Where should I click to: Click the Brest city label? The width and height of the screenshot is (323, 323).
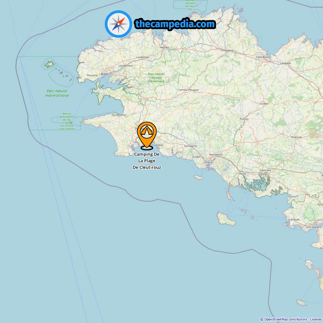click(104, 74)
